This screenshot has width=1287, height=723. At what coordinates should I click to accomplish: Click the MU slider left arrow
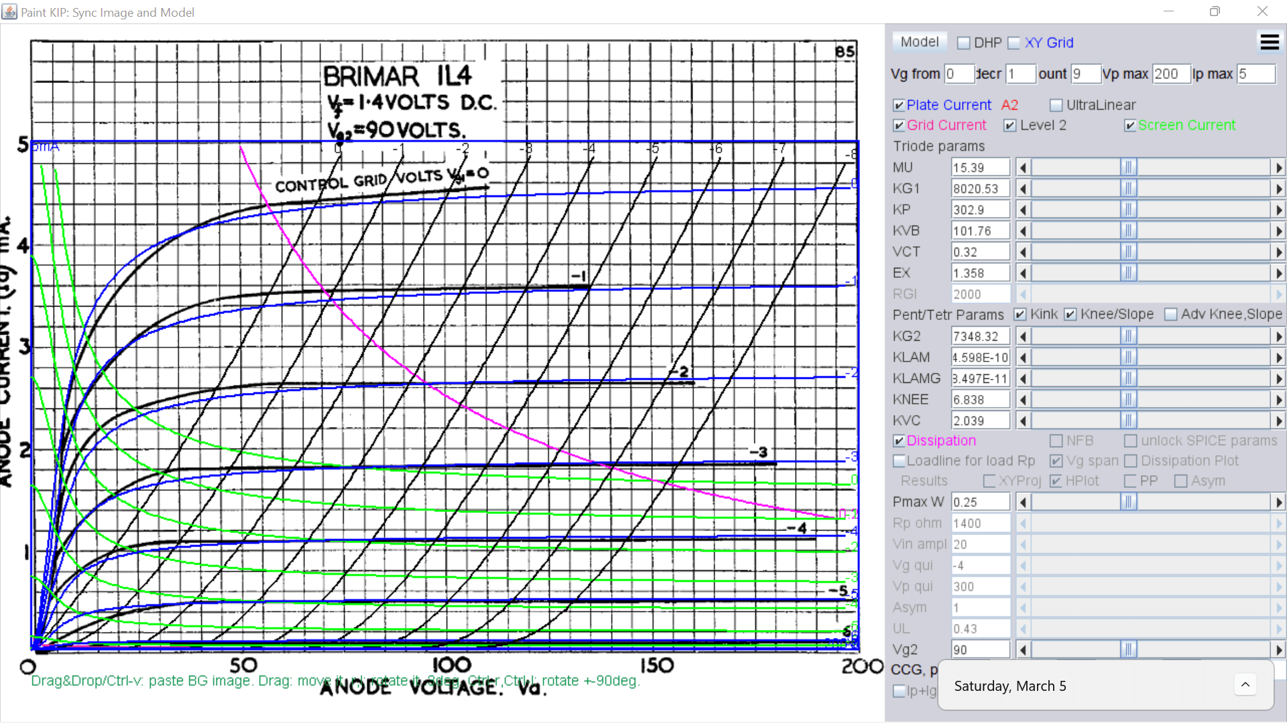coord(1023,167)
